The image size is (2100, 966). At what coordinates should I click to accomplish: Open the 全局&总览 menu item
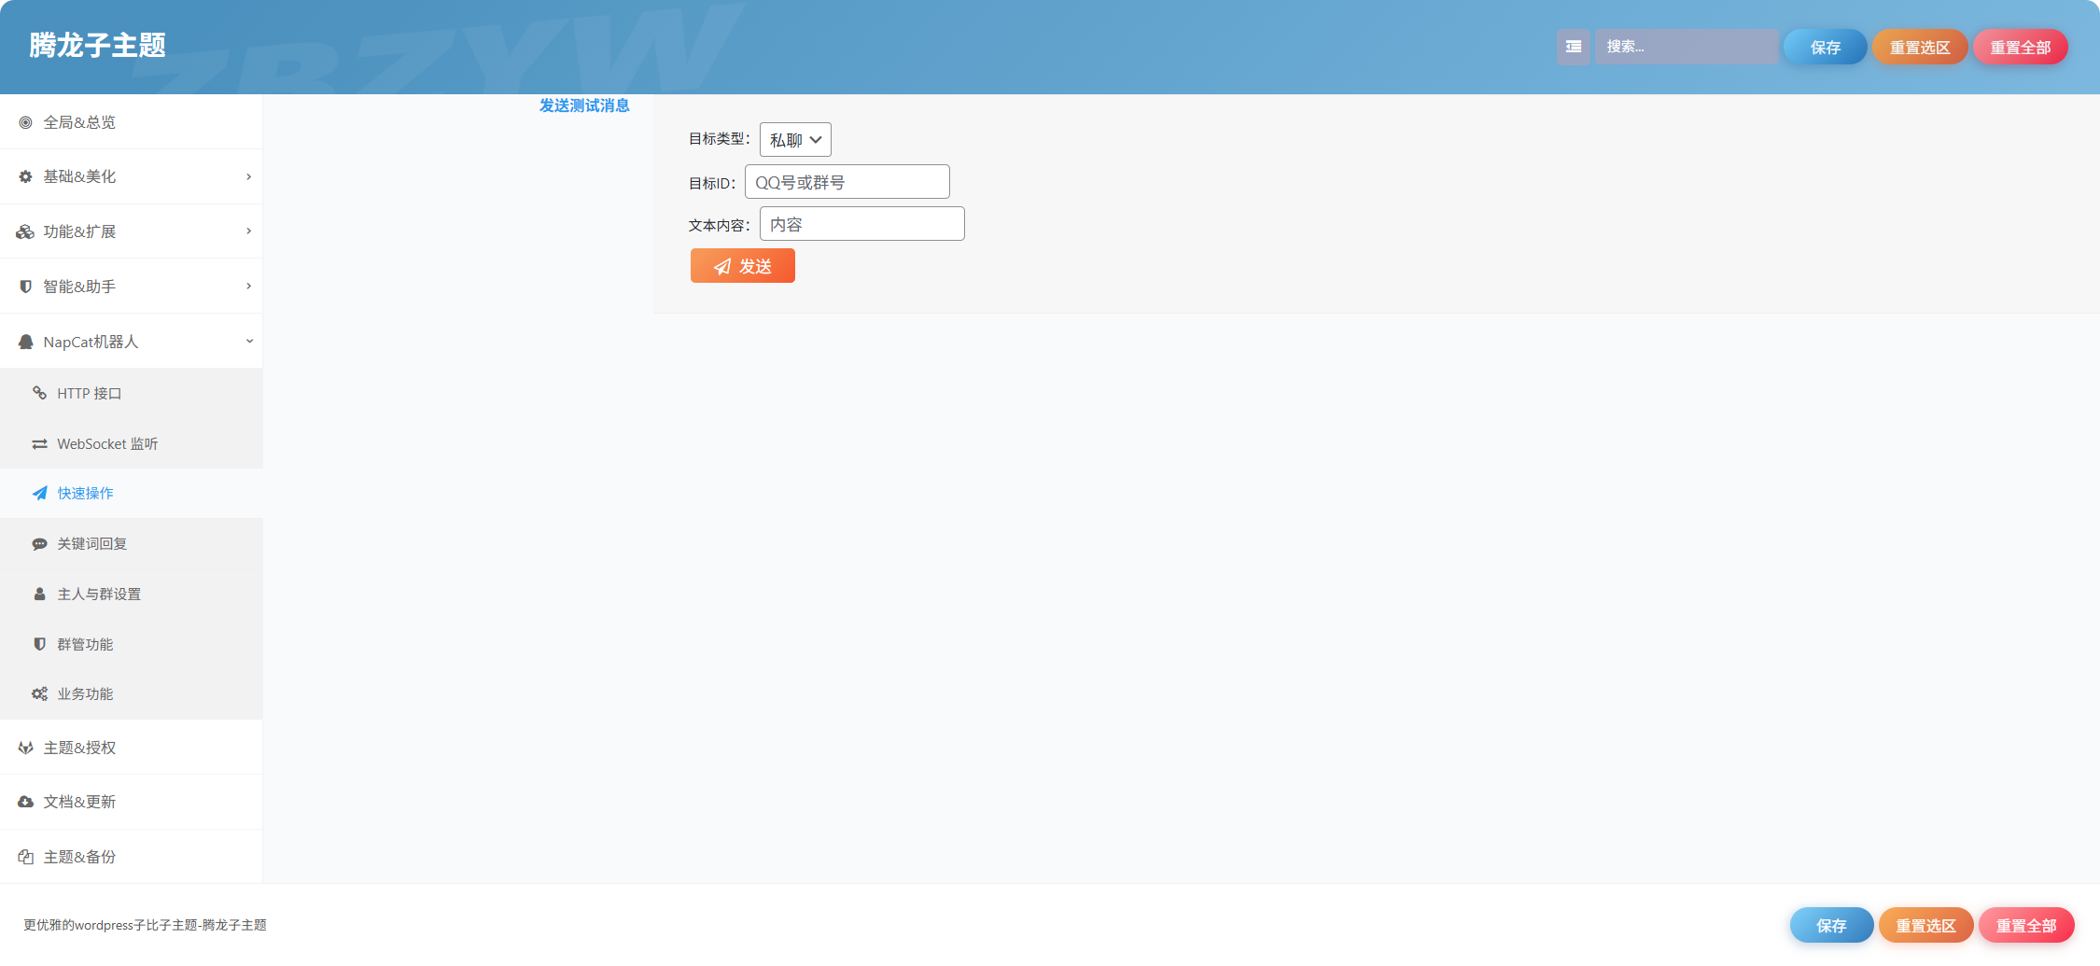pyautogui.click(x=131, y=122)
